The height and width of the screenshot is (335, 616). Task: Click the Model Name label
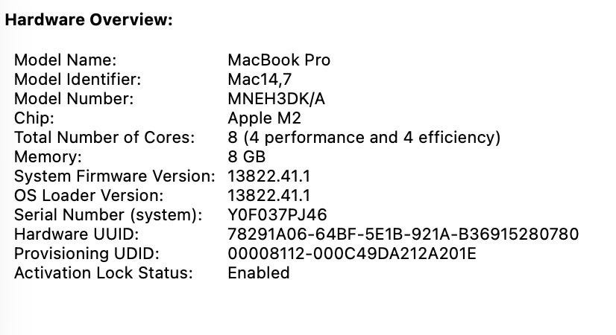[x=65, y=60]
